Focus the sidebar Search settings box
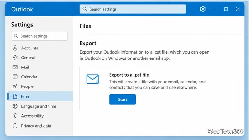The image size is (249, 140). coord(39,36)
